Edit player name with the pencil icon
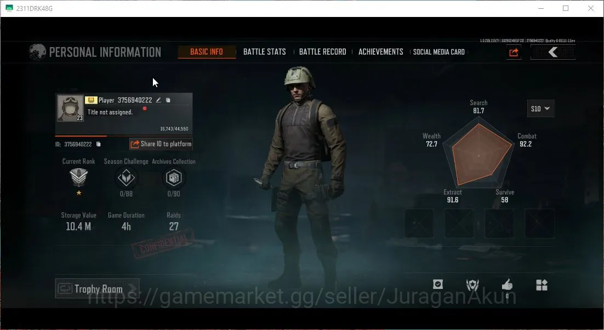This screenshot has width=604, height=330. tap(158, 100)
